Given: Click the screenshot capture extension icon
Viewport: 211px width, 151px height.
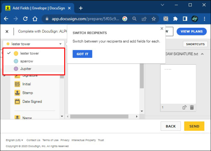Looking at the screenshot, I should point(166,19).
